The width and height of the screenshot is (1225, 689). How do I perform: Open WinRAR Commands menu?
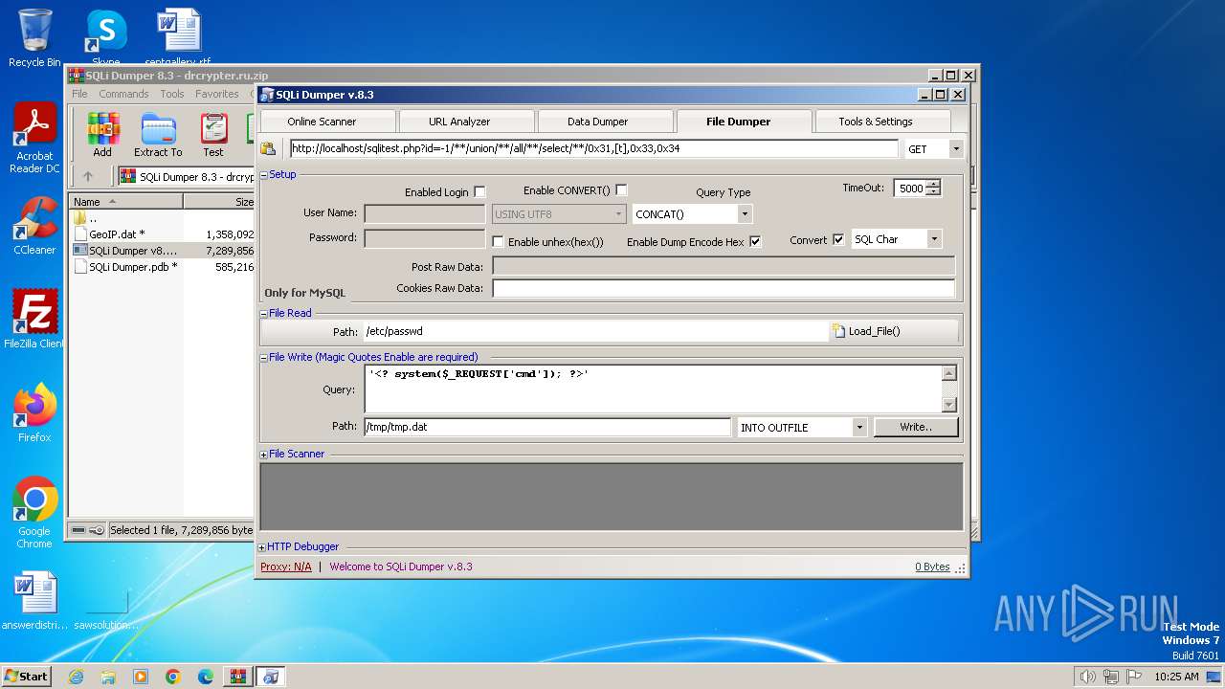pos(123,94)
